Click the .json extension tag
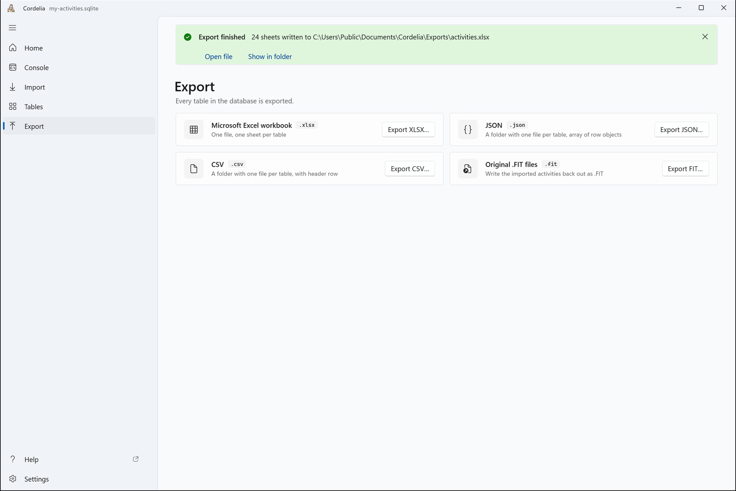Screen dimensions: 736x491 tap(517, 125)
